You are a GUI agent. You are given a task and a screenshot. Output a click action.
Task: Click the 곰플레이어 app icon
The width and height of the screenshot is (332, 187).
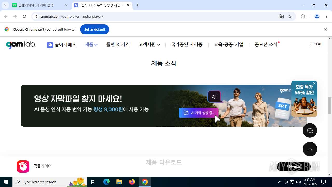point(23,166)
